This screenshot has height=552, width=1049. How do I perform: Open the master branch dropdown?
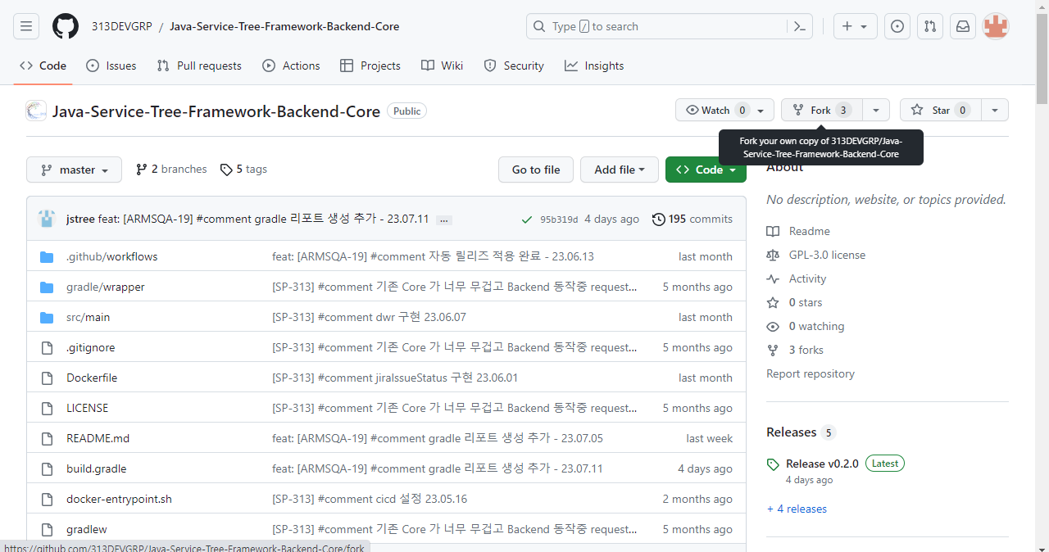(x=74, y=170)
